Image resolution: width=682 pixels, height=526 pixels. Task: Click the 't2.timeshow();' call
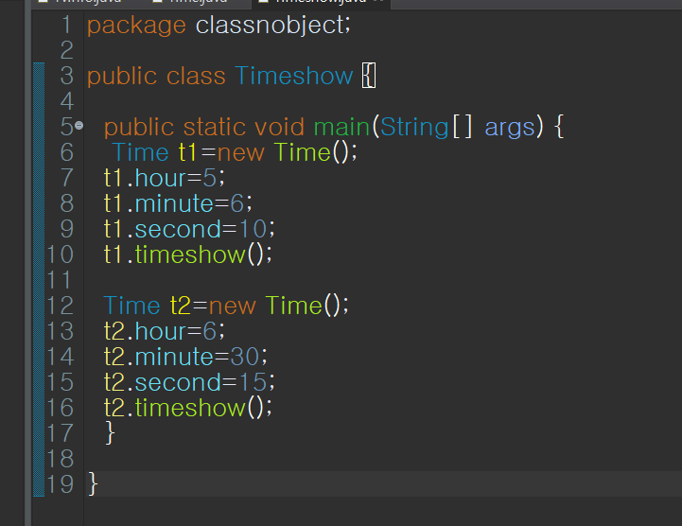pyautogui.click(x=188, y=408)
